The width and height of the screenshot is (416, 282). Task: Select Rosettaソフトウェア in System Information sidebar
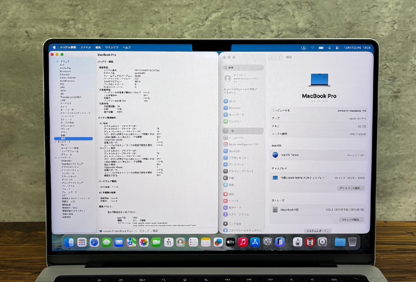pyautogui.click(x=72, y=164)
